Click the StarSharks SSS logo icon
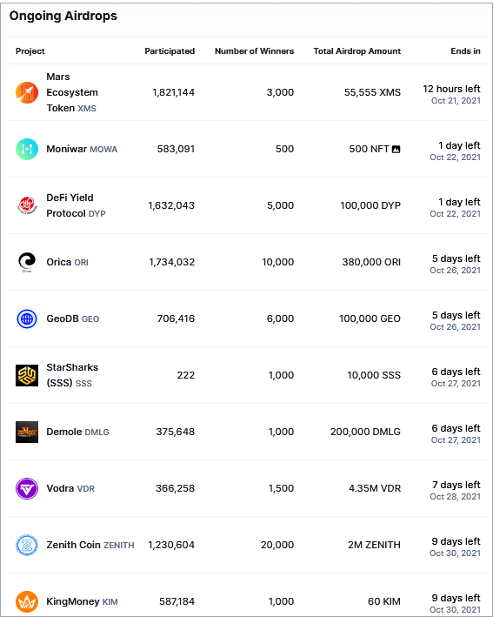 point(27,375)
